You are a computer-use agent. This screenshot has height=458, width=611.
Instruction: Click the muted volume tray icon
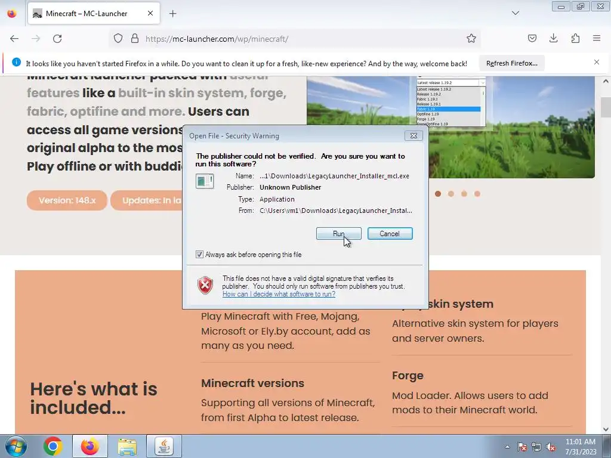click(x=551, y=447)
